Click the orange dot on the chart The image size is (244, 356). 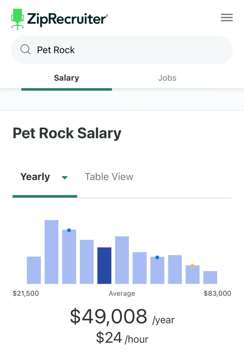click(192, 266)
